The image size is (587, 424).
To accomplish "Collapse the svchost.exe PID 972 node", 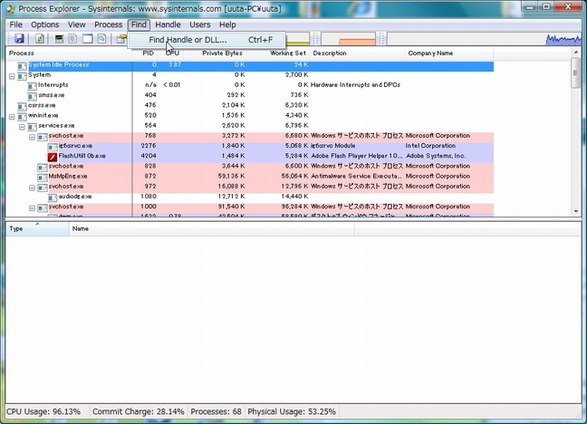I will pyautogui.click(x=33, y=188).
